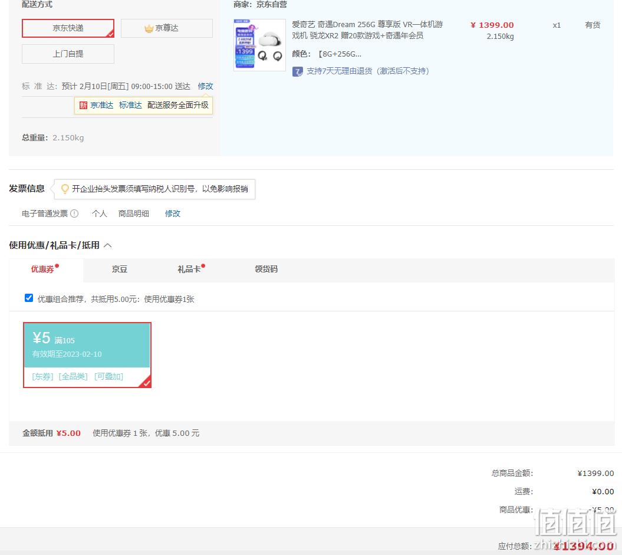Image resolution: width=622 pixels, height=555 pixels.
Task: Open the VR headset product thumbnail
Action: [x=259, y=45]
